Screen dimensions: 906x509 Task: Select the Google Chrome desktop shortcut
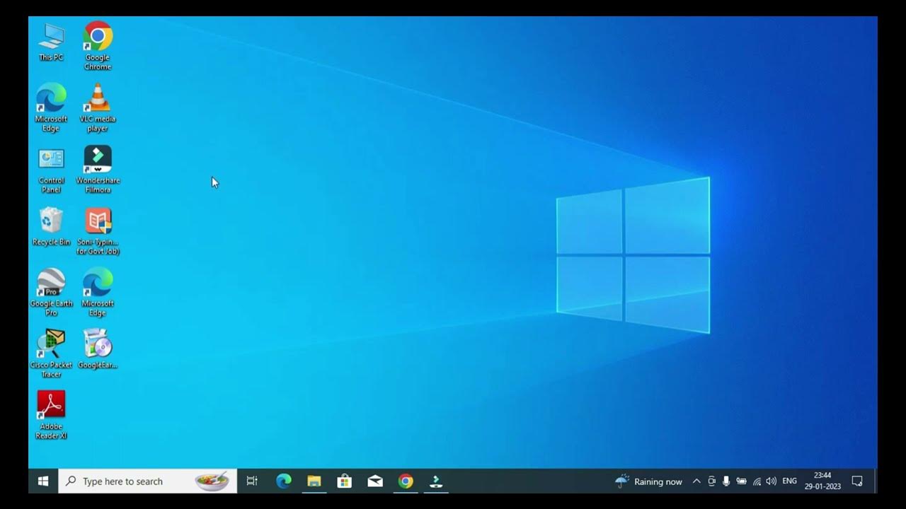98,47
